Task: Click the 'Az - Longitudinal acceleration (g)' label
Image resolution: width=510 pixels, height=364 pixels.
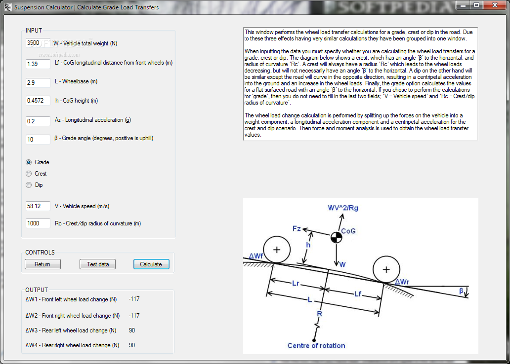Action: 93,120
